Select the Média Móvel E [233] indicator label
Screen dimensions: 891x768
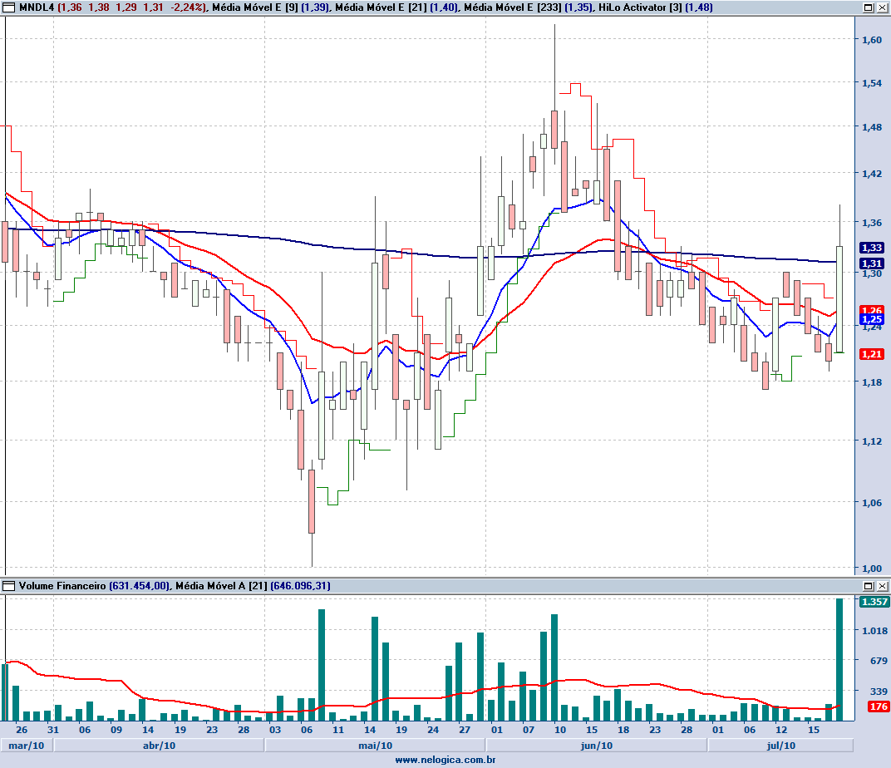pyautogui.click(x=513, y=7)
